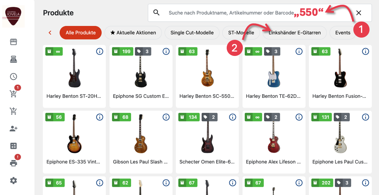Viewport: 379px width, 195px height.
Task: Open the calculator icon in sidebar
Action: 13,146
